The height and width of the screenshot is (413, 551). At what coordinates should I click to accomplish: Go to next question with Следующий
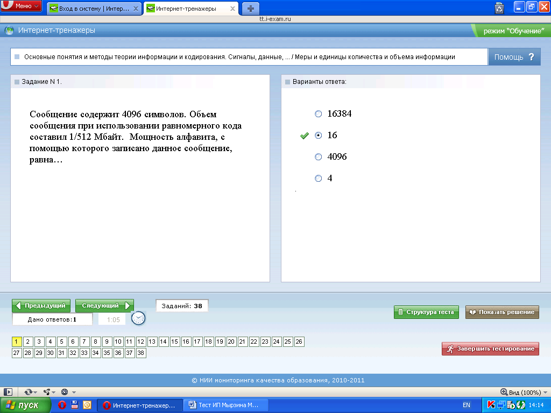(x=105, y=305)
